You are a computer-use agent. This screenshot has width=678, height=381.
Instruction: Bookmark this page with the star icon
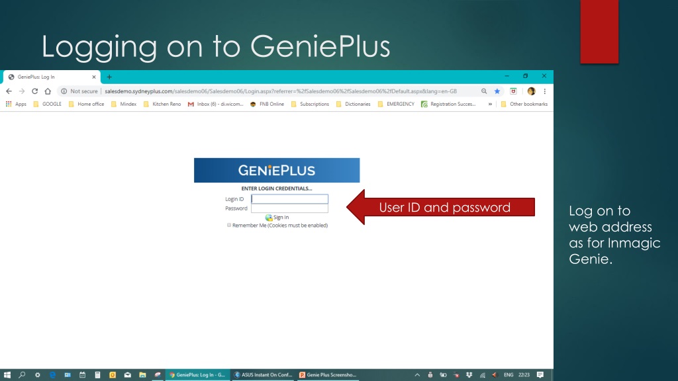click(x=497, y=91)
